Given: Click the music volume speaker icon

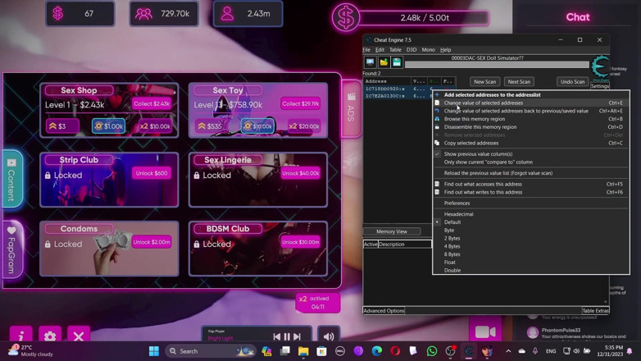Looking at the screenshot, I should (x=329, y=336).
